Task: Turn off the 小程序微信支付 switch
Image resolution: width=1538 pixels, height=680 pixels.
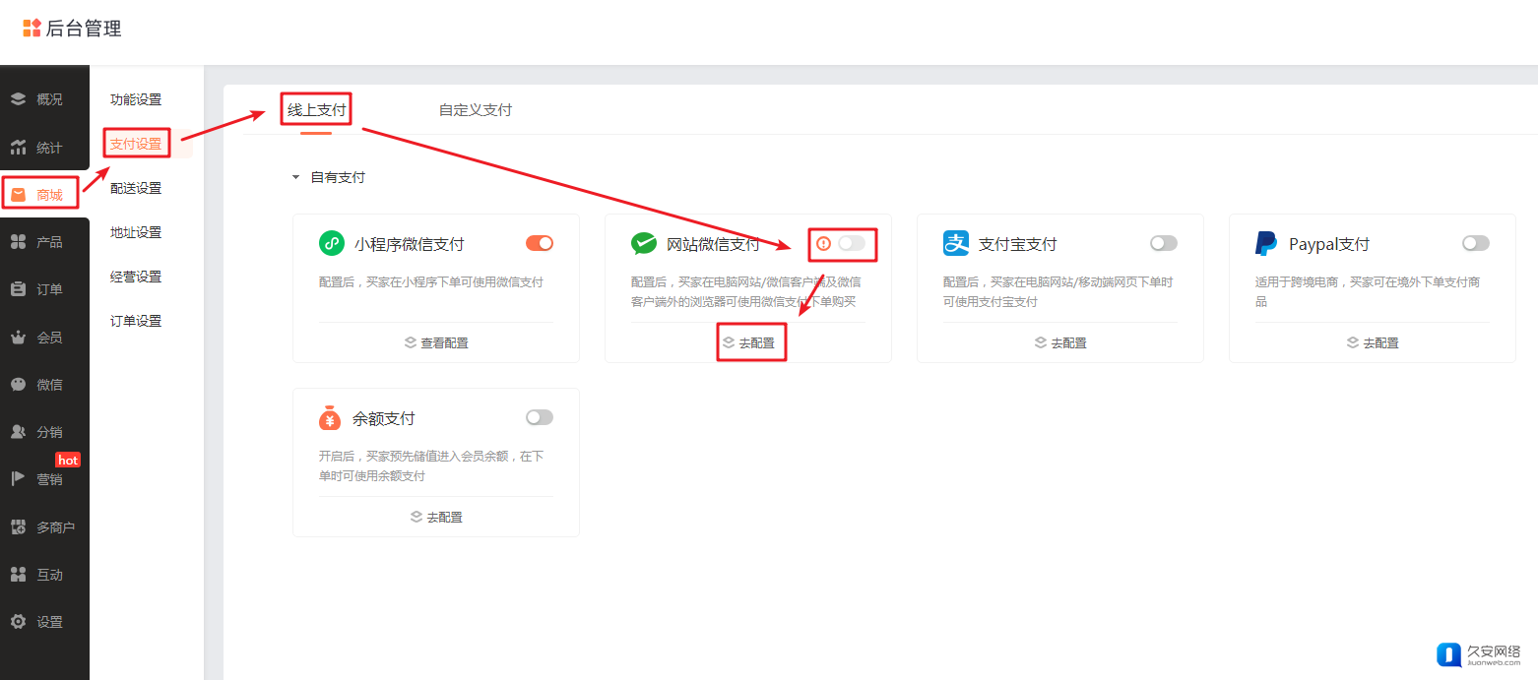Action: (540, 243)
